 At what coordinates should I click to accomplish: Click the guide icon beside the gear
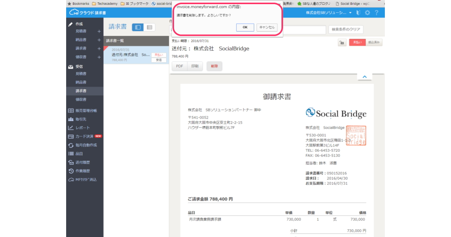point(358,13)
